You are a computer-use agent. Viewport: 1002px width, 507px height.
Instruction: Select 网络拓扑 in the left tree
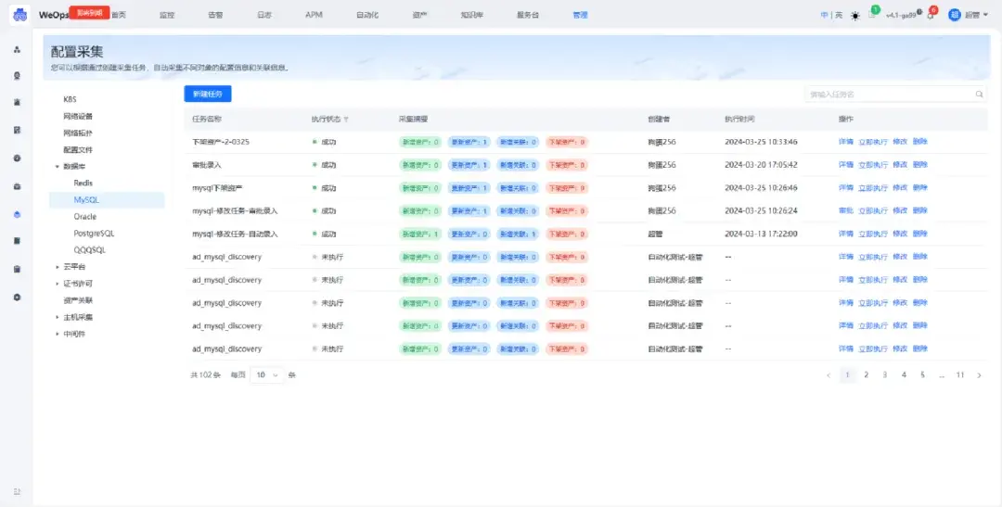point(78,133)
